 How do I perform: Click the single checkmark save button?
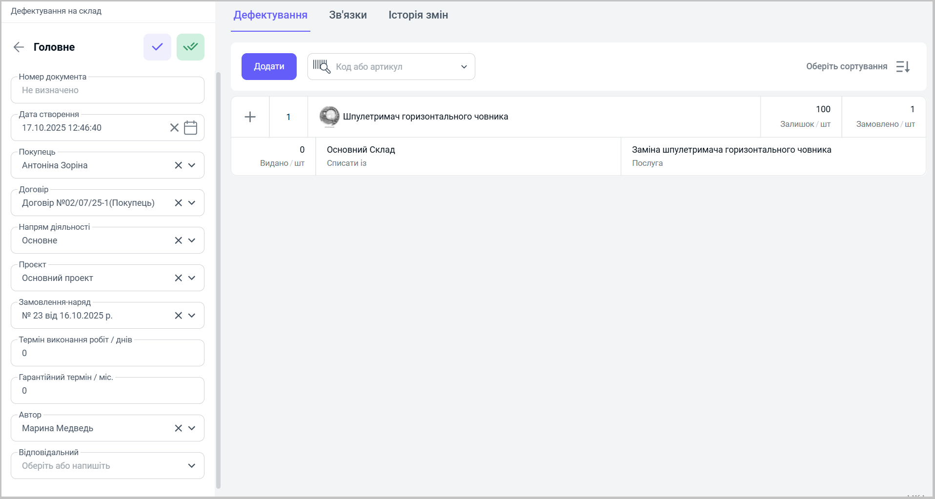point(157,47)
